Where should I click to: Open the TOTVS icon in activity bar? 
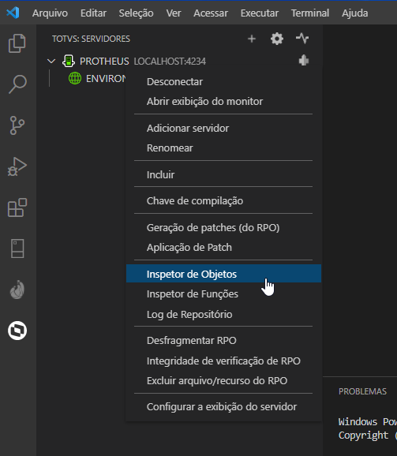17,331
